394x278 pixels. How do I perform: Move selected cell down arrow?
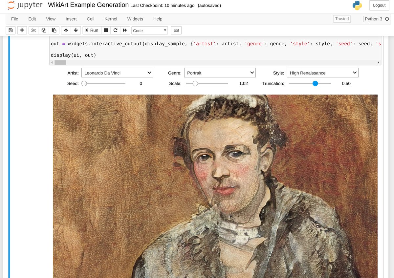coord(76,30)
